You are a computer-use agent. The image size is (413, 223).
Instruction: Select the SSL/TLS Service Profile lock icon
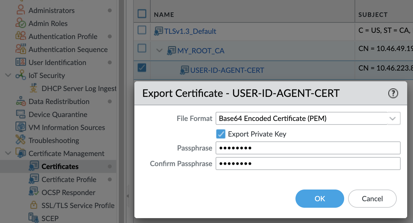[x=34, y=205]
